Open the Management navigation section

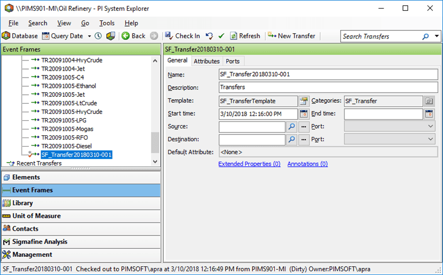81,255
